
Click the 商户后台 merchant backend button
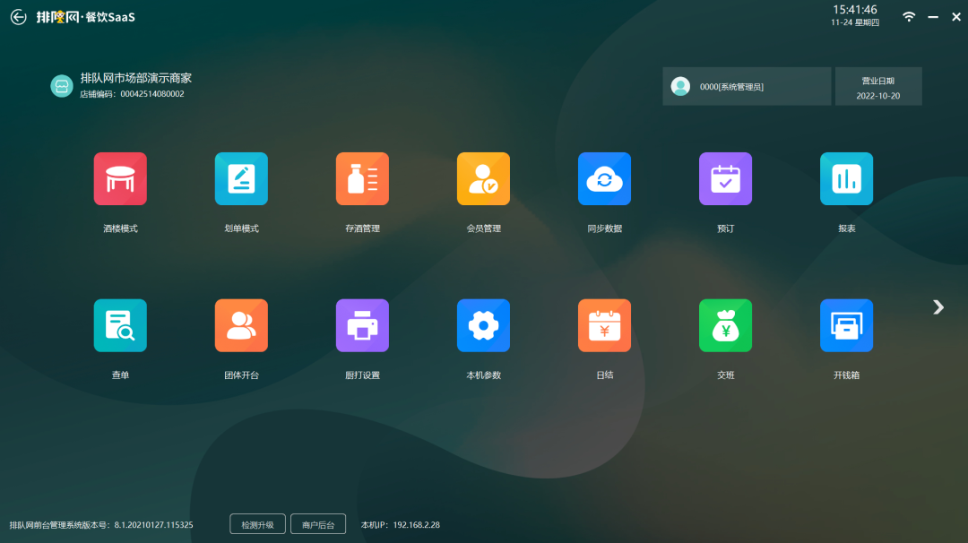[318, 524]
